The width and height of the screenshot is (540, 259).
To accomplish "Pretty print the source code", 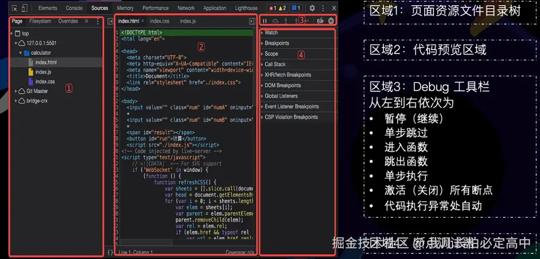I will (x=110, y=252).
